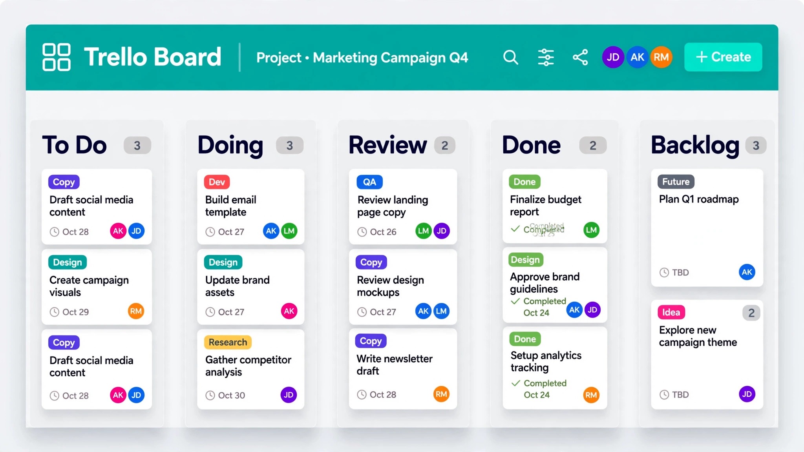The image size is (804, 452).
Task: Click the Idea label on Explore new campaign theme
Action: click(x=671, y=312)
